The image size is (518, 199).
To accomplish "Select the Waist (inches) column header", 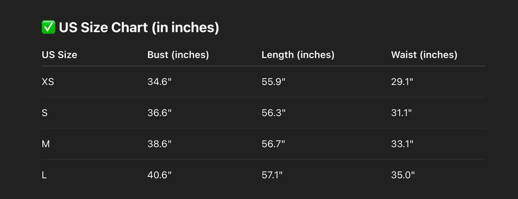I will [424, 55].
